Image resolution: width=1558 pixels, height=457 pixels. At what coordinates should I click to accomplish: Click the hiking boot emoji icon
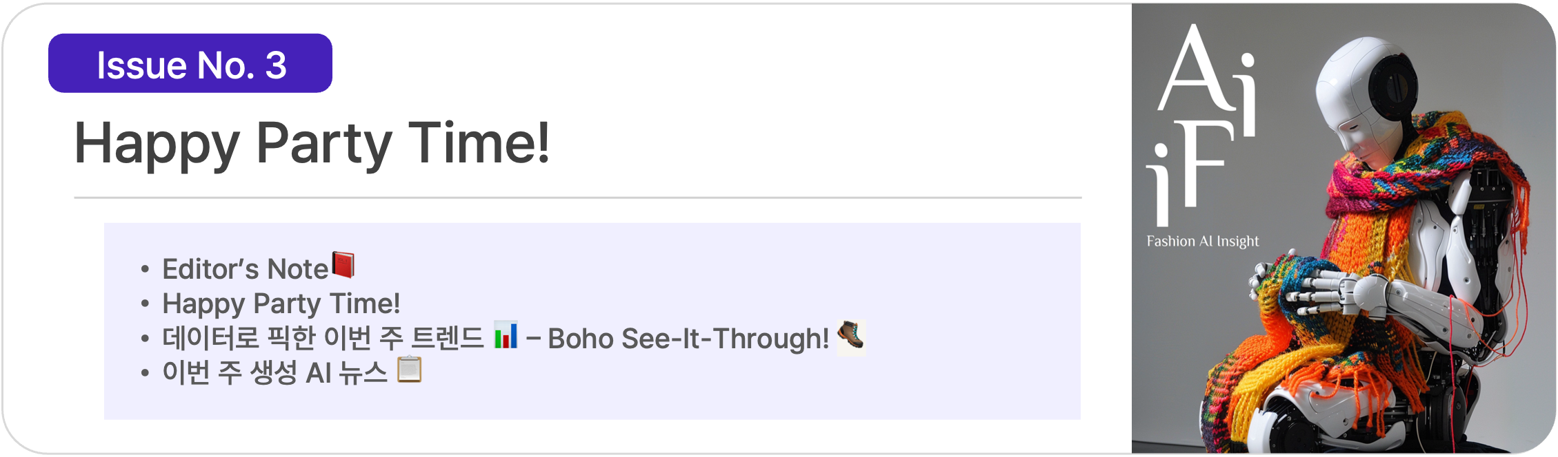850,337
